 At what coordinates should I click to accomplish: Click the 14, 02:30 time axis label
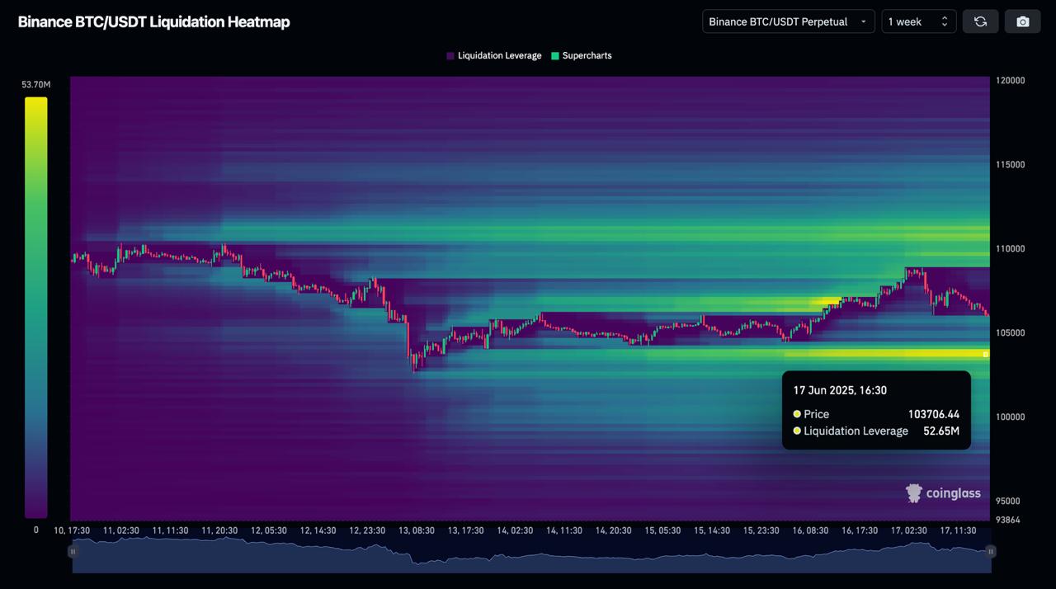pyautogui.click(x=515, y=530)
